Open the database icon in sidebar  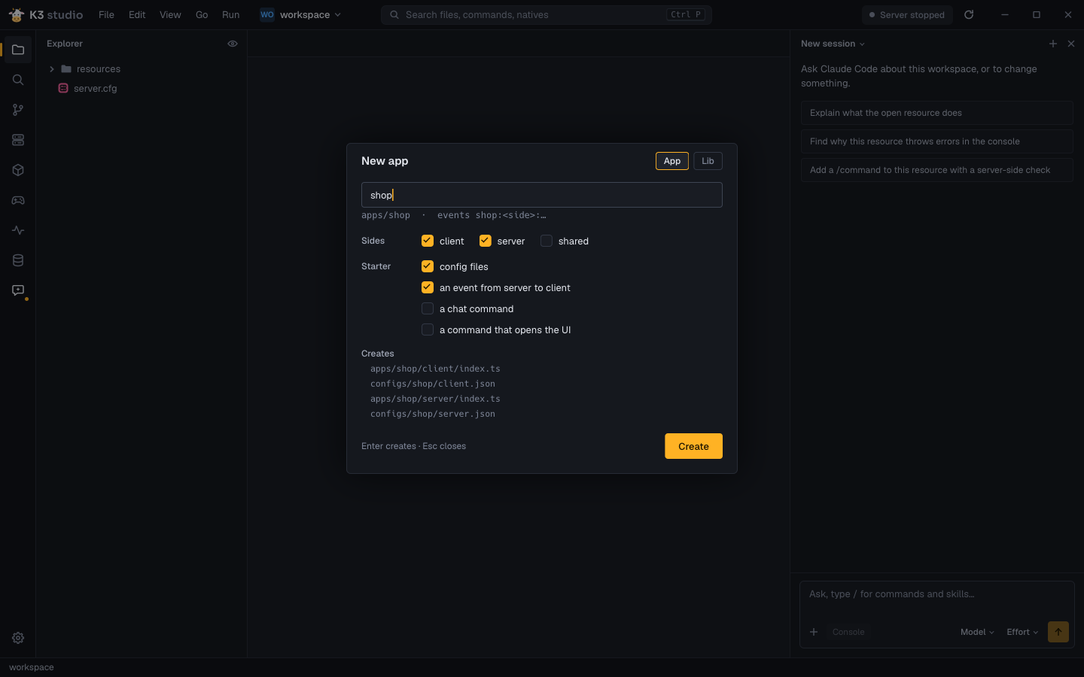(x=18, y=260)
